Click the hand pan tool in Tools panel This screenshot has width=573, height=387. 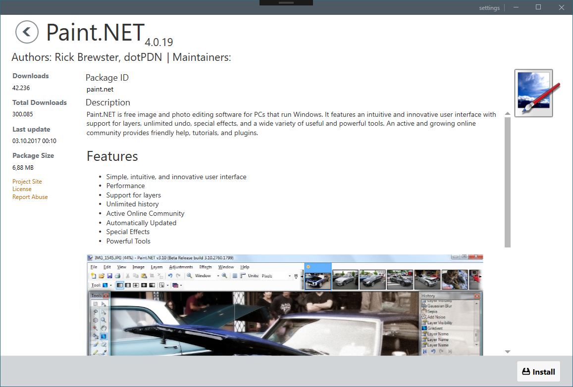104,328
